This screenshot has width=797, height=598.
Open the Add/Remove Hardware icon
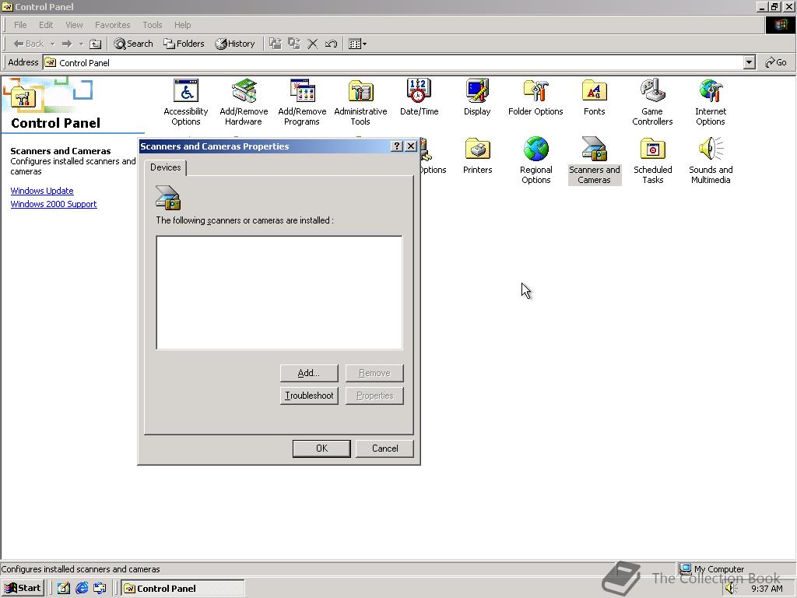(244, 102)
